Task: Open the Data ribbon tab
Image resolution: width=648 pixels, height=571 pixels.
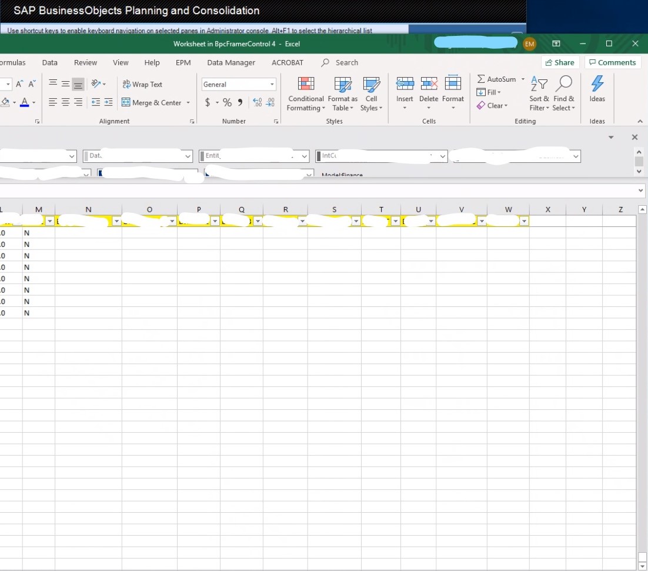Action: [49, 62]
